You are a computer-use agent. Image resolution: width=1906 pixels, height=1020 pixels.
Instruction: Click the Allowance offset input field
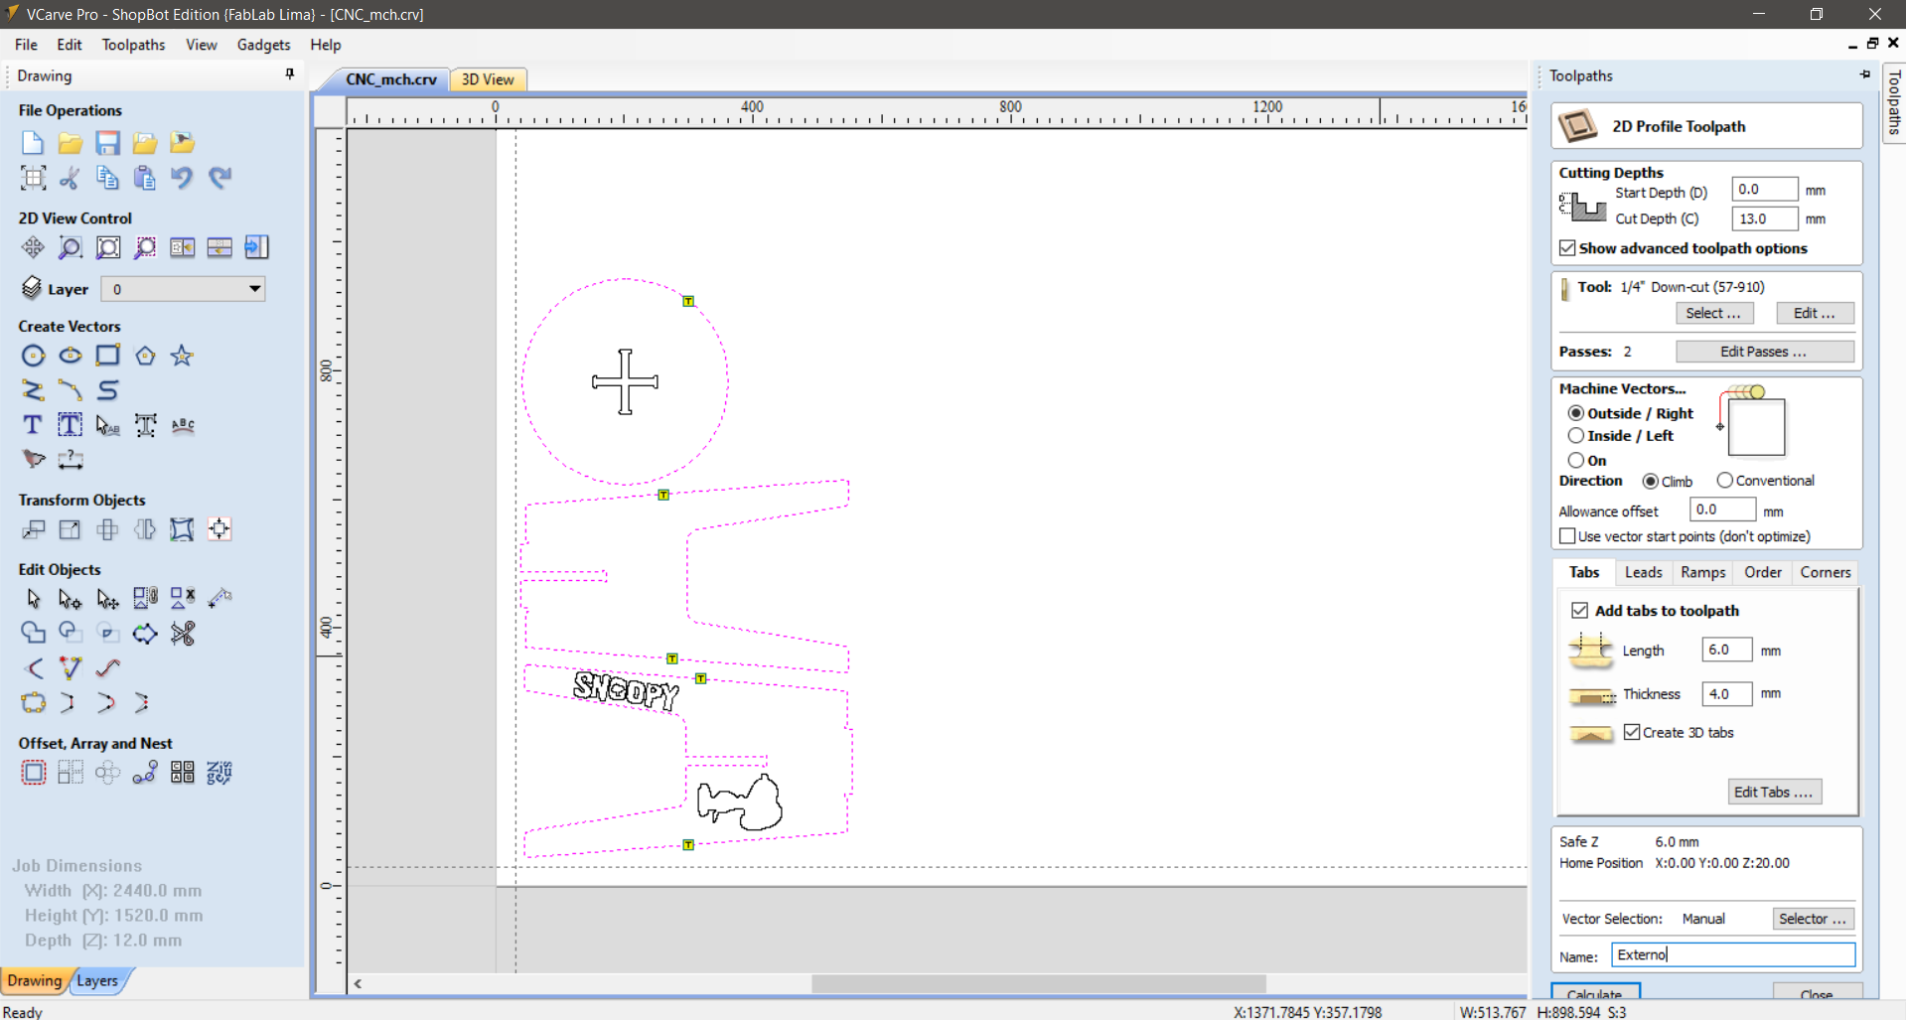pyautogui.click(x=1722, y=510)
